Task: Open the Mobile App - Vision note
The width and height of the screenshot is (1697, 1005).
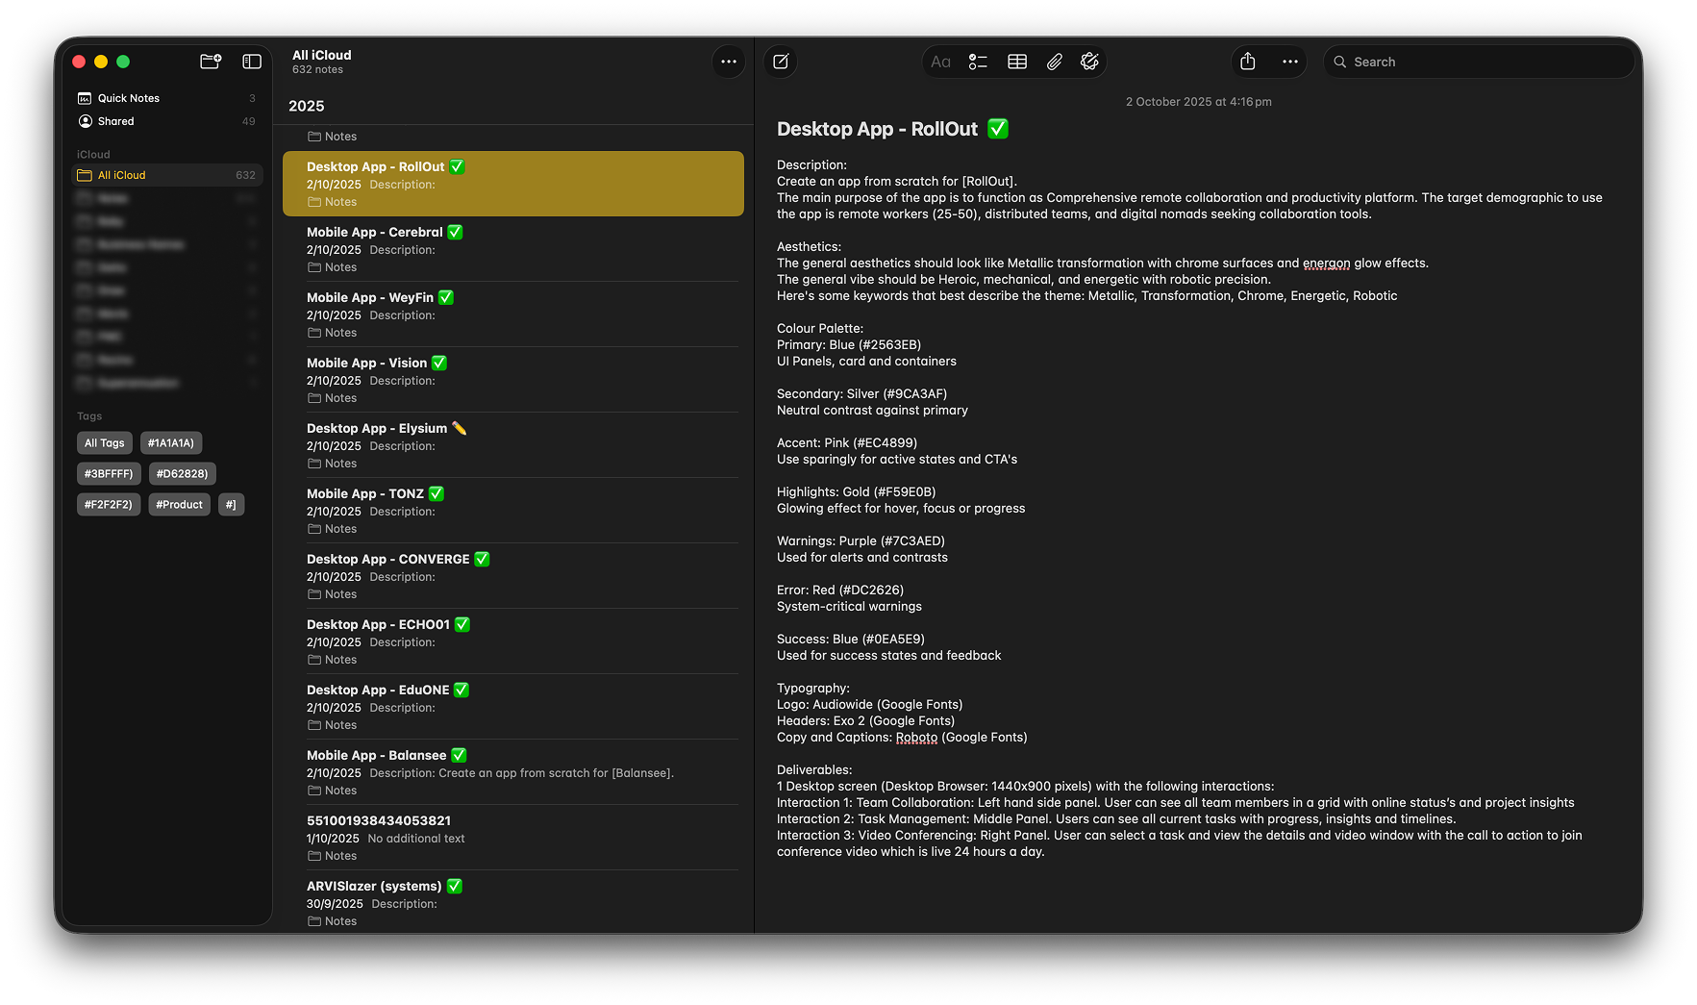Action: (x=513, y=380)
